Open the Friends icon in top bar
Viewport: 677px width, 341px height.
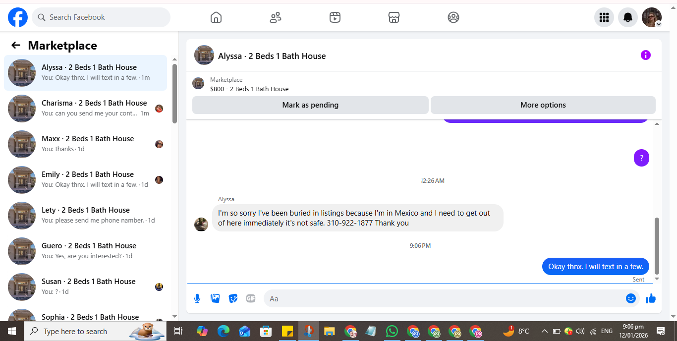coord(276,17)
